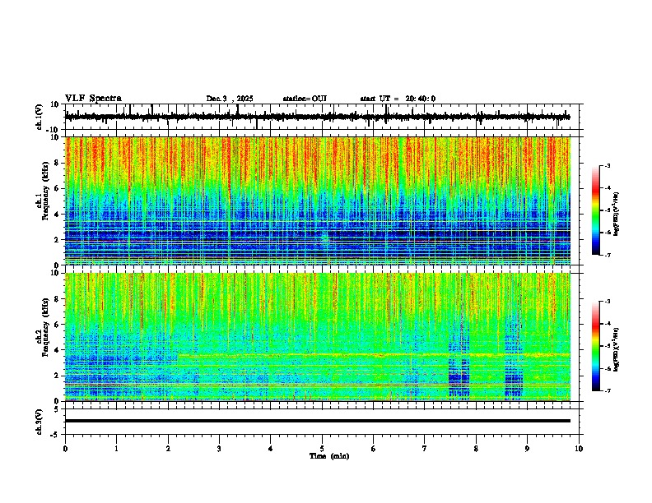Click the "-3" label on ch.1 colorbar

[x=607, y=165]
